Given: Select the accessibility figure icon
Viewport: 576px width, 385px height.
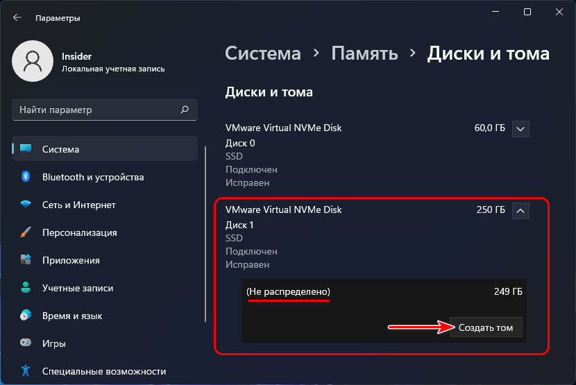Looking at the screenshot, I should click(26, 370).
